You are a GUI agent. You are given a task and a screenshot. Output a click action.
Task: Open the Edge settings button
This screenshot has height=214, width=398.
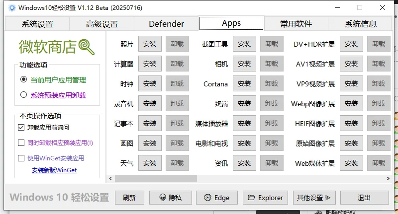[x=217, y=198]
